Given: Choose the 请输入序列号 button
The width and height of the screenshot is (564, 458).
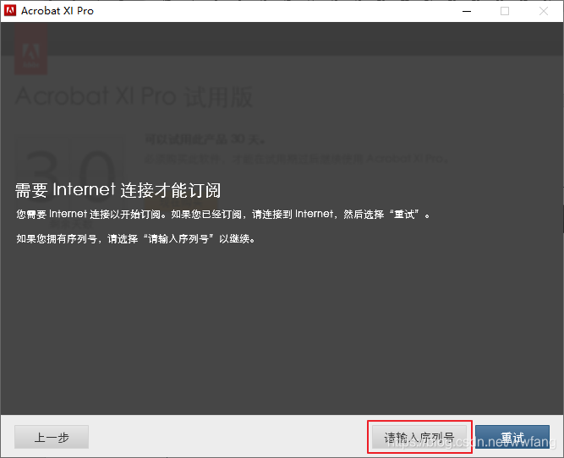Looking at the screenshot, I should (x=419, y=437).
